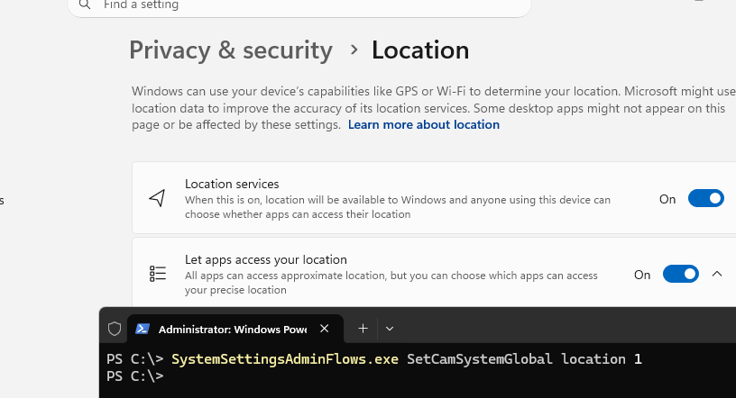Close the Administrator PowerShell tab
The width and height of the screenshot is (736, 398).
tap(325, 329)
